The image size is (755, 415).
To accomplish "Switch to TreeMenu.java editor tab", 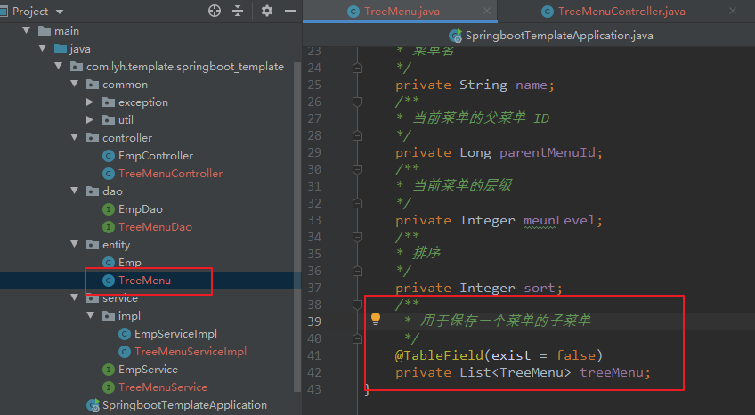I will tap(400, 11).
